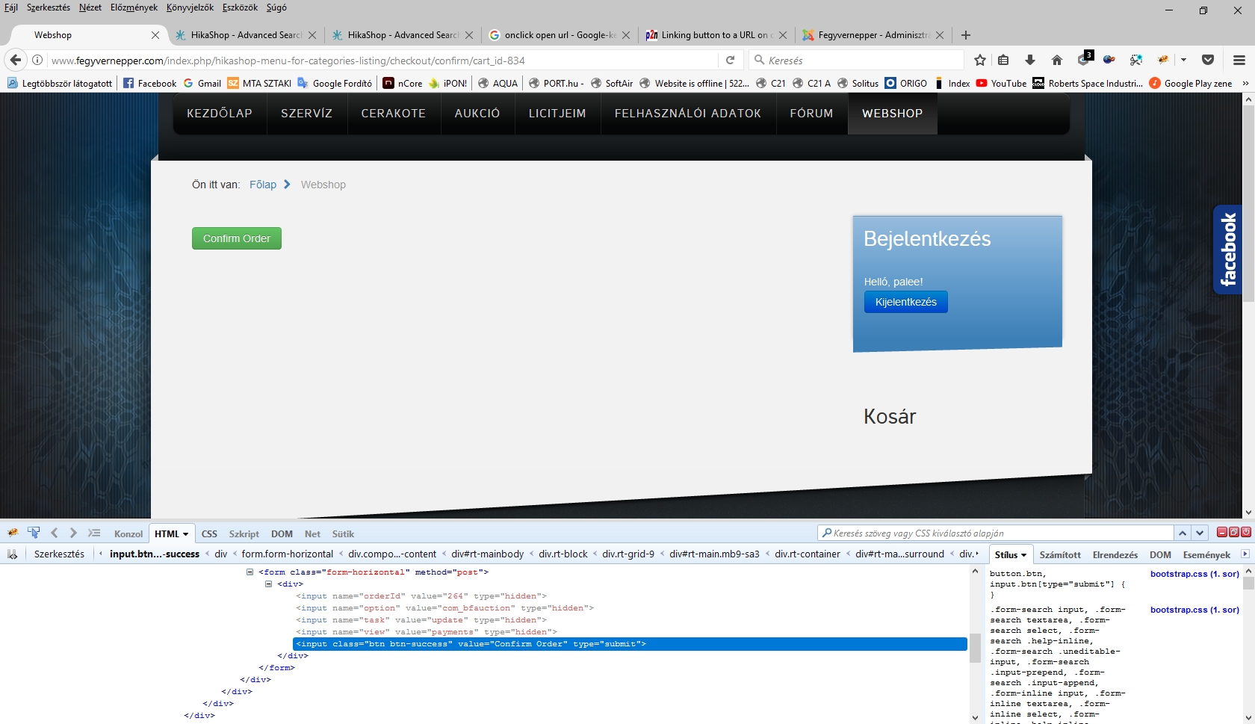Show the Firebug command line popup icon

[x=94, y=533]
